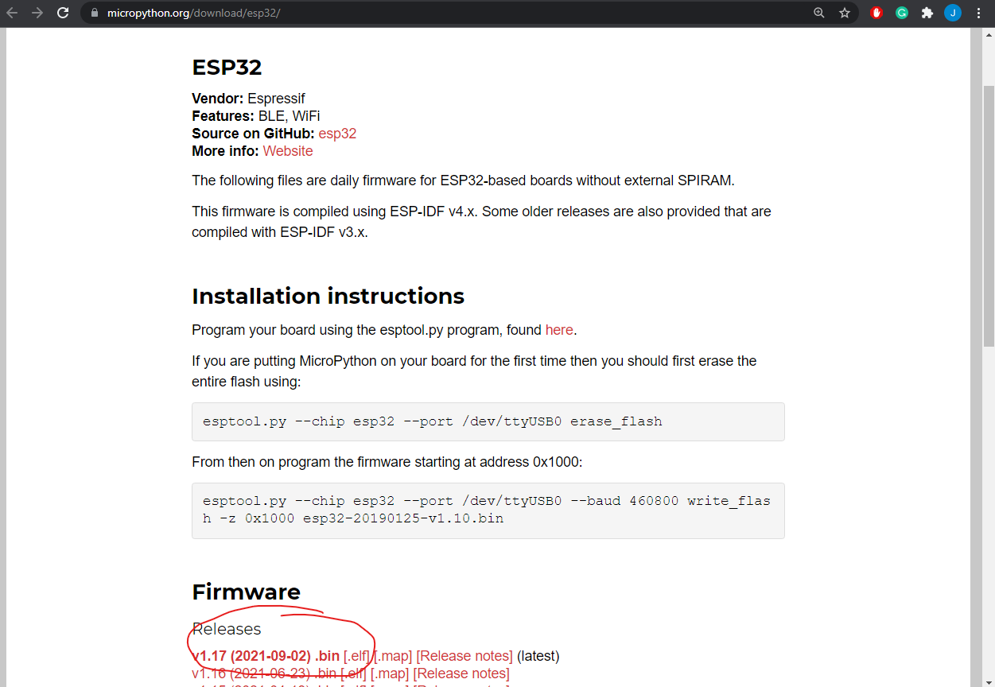Image resolution: width=995 pixels, height=687 pixels.
Task: Bookmark this page with the star icon
Action: [x=844, y=13]
